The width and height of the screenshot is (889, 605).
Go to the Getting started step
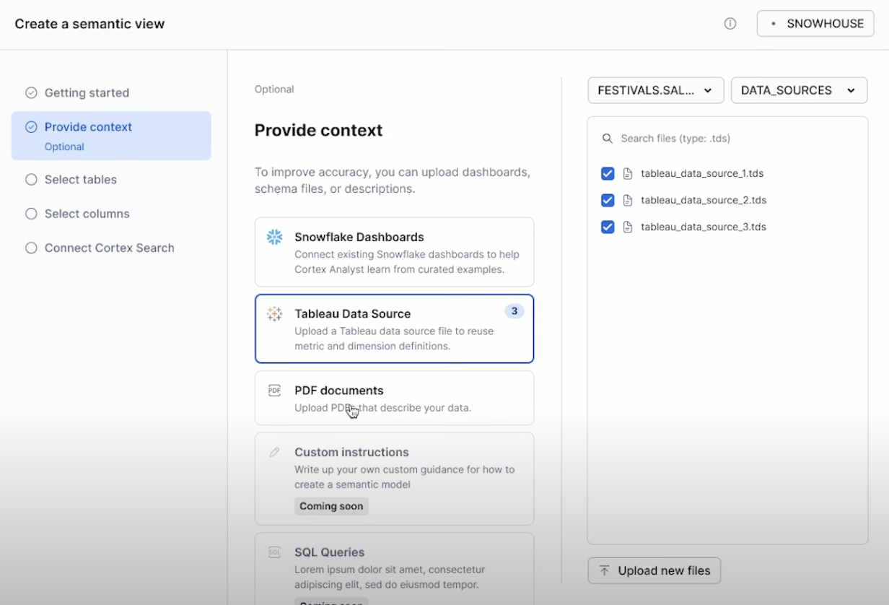coord(87,92)
